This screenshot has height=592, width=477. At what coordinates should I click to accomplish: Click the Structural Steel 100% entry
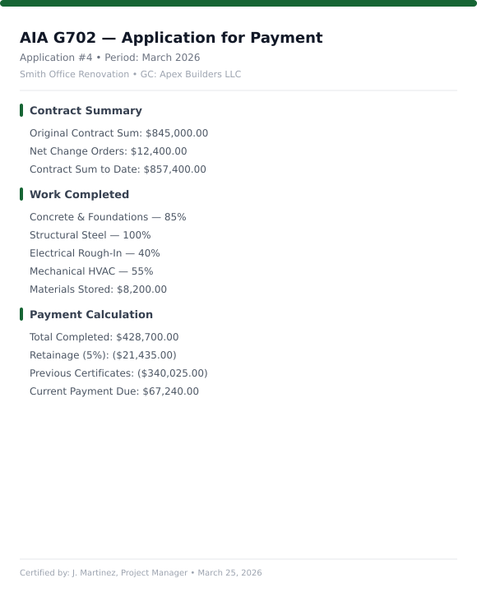pyautogui.click(x=90, y=235)
